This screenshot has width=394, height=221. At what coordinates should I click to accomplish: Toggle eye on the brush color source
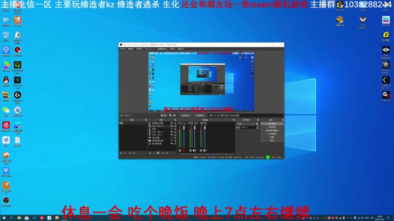coord(172,129)
